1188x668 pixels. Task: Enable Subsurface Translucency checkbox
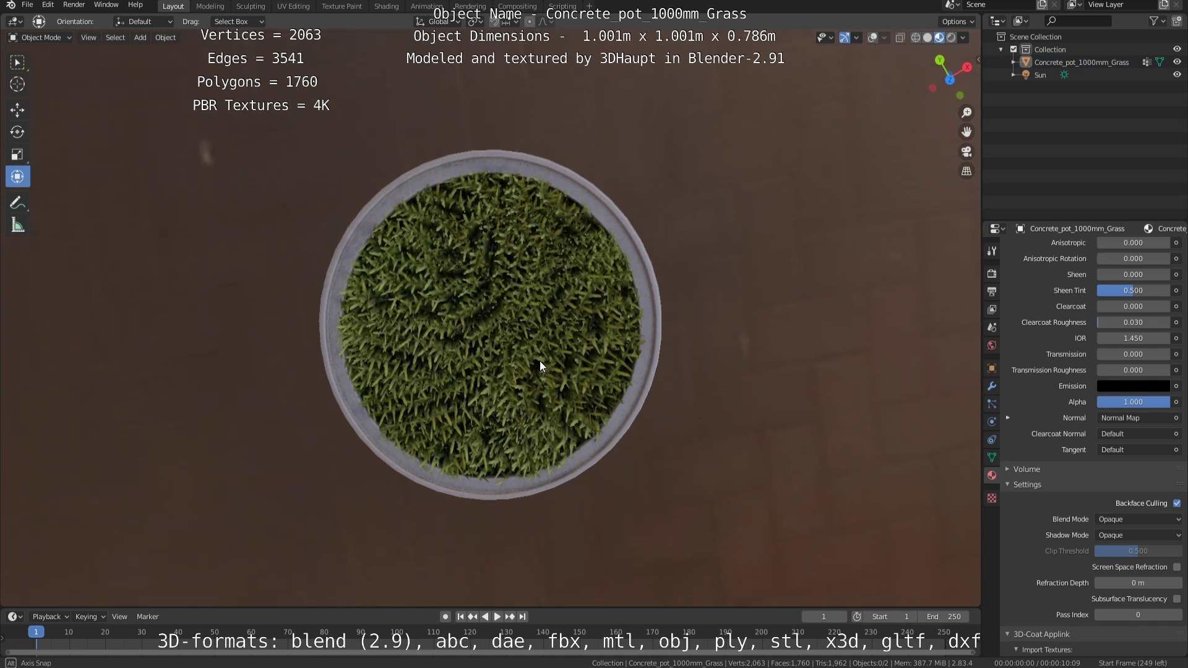[x=1177, y=599]
